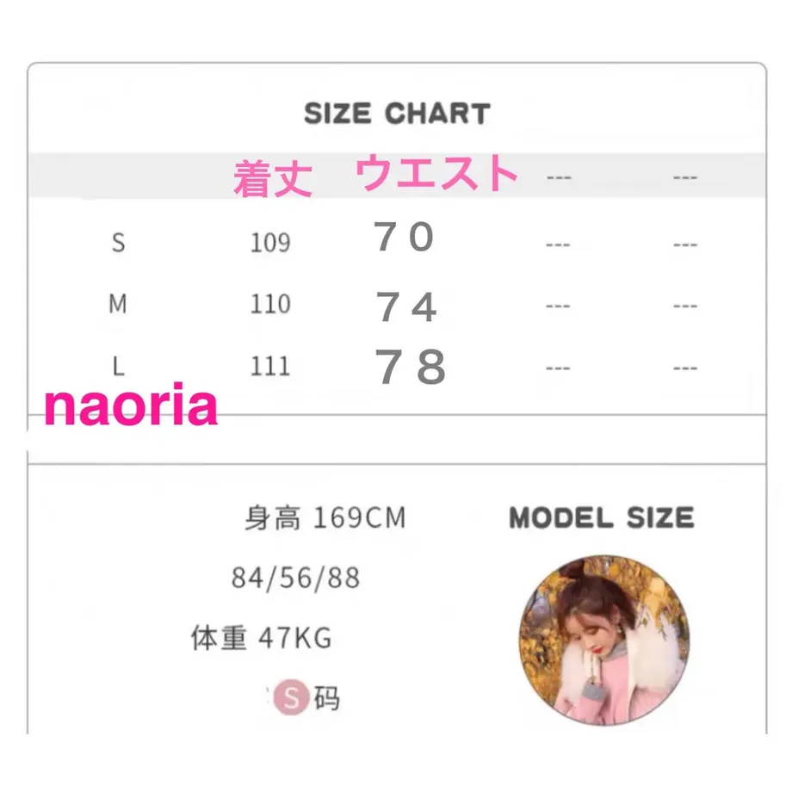
Task: Click the pink ウエスト column header
Action: point(436,173)
